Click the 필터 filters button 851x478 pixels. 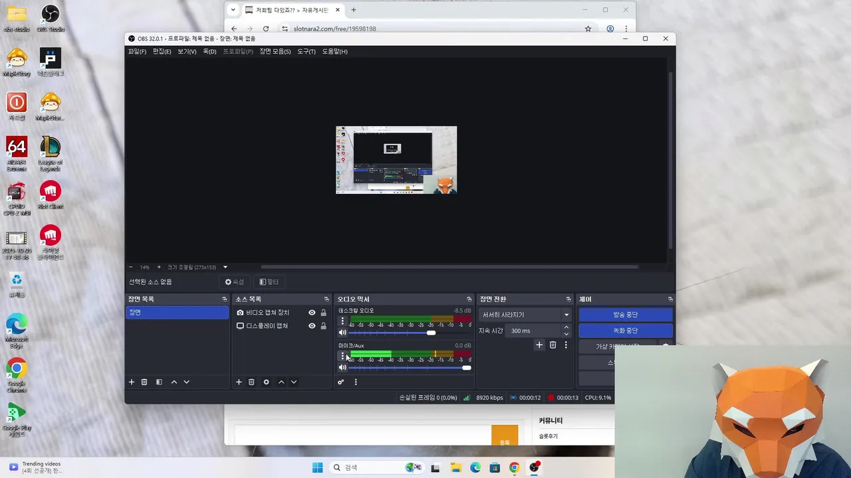tap(269, 282)
